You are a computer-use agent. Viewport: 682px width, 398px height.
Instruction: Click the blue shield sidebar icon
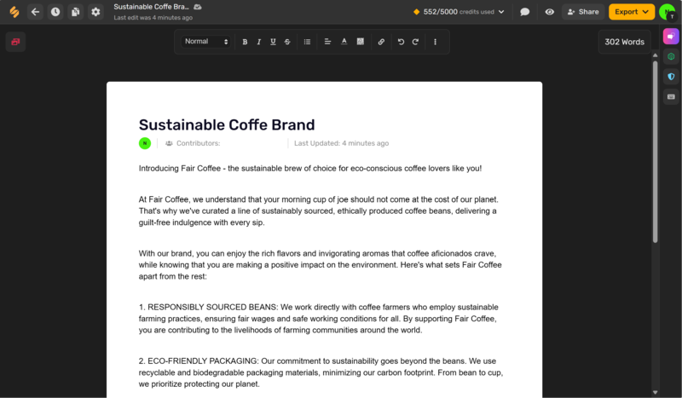click(x=671, y=77)
